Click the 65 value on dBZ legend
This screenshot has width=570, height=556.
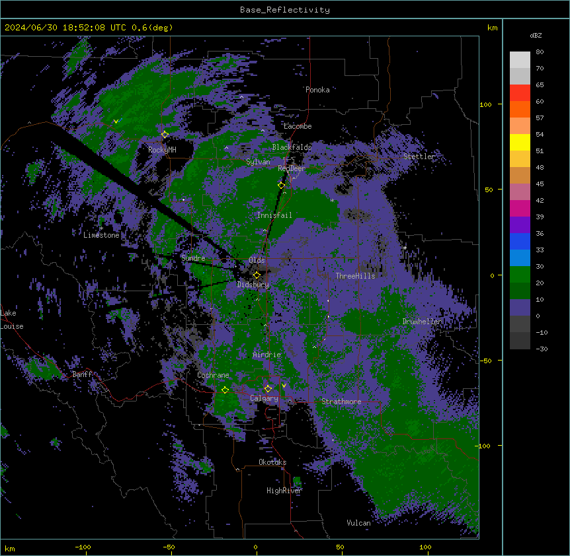540,85
